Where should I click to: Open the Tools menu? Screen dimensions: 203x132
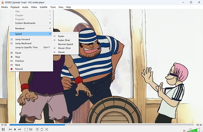tap(53, 7)
